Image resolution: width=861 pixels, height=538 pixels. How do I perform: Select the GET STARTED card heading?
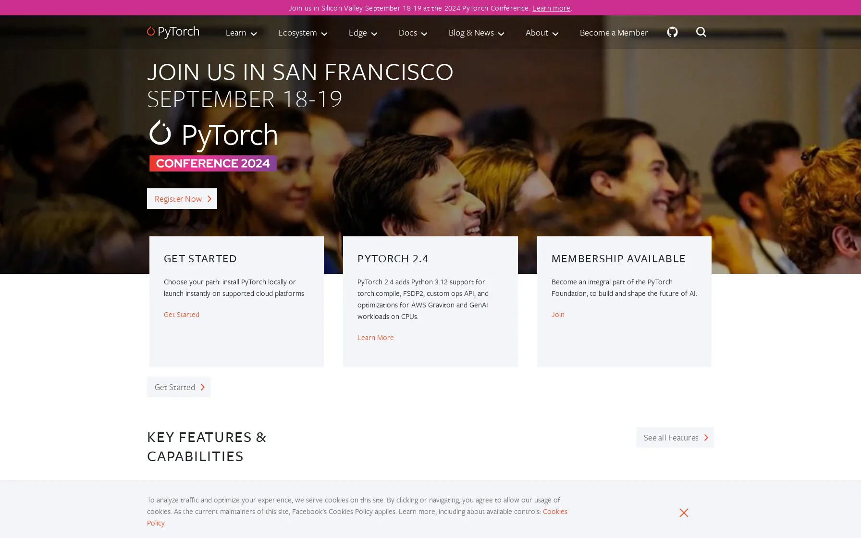pyautogui.click(x=200, y=258)
